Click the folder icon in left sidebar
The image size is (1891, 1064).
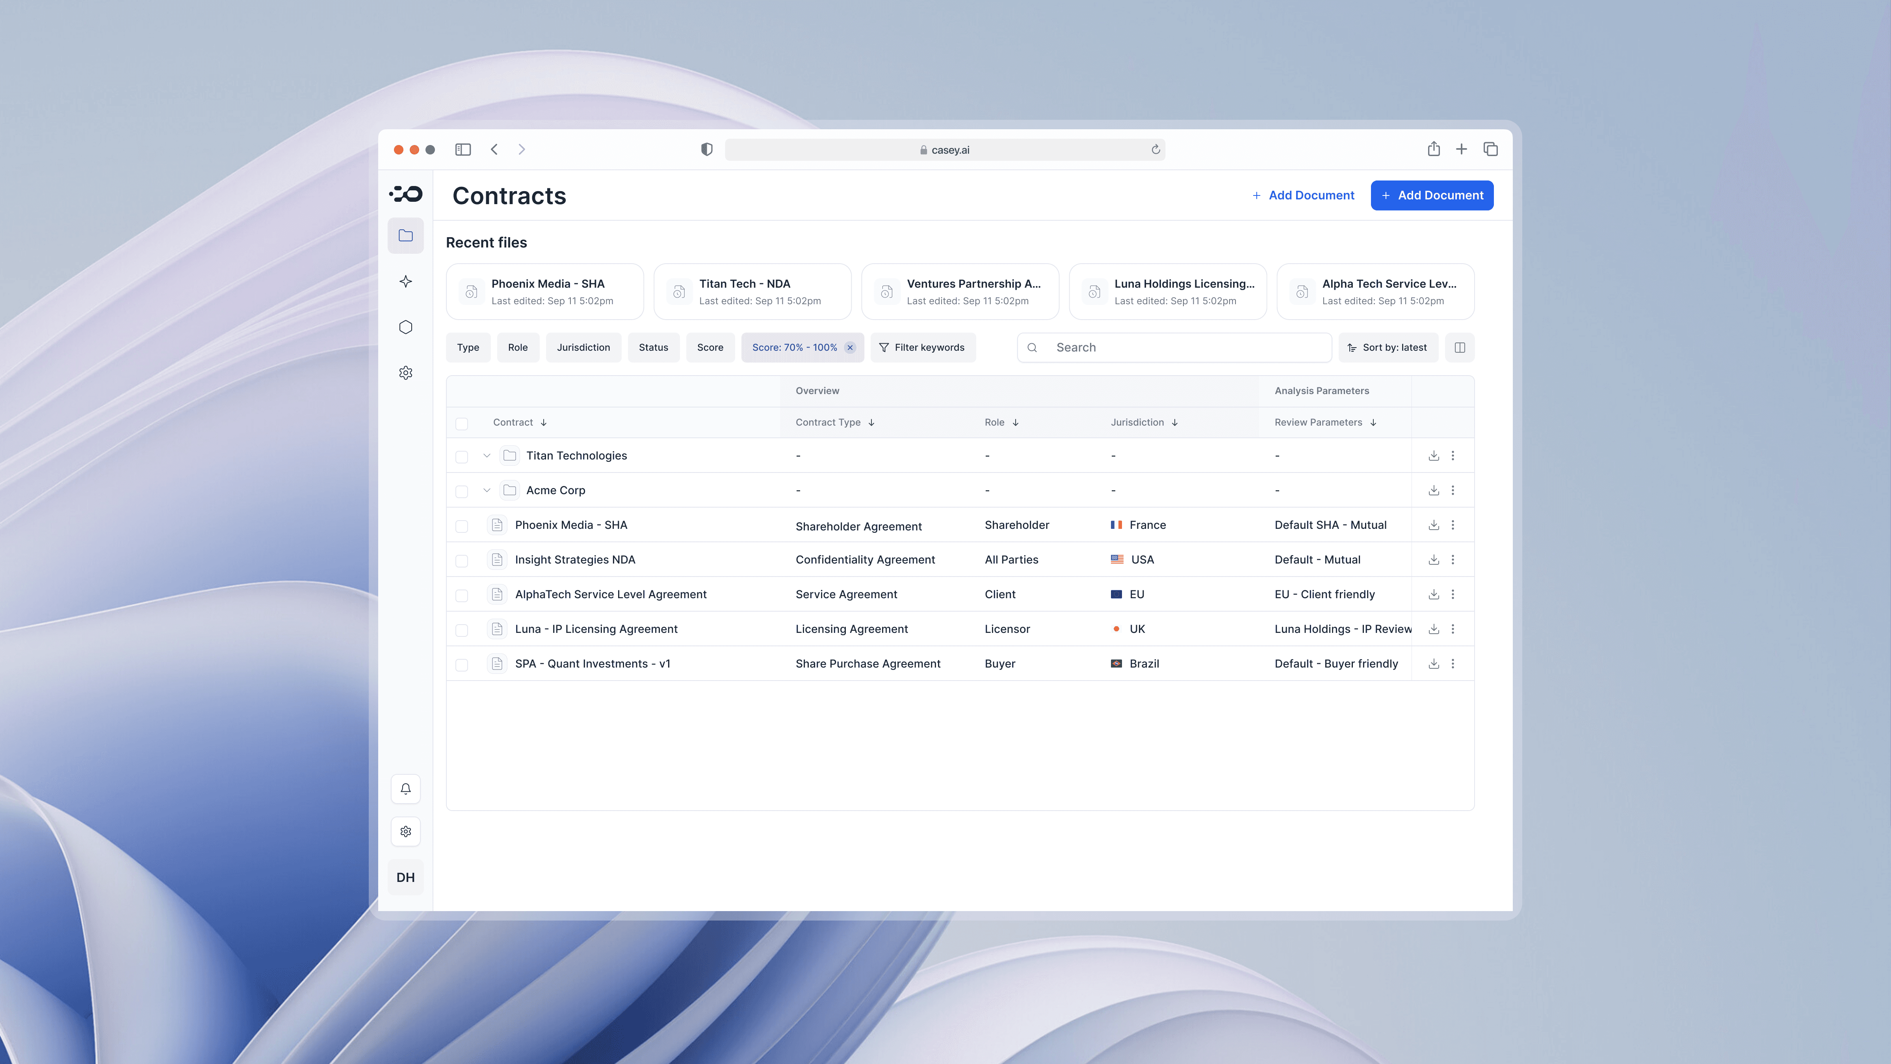point(405,236)
